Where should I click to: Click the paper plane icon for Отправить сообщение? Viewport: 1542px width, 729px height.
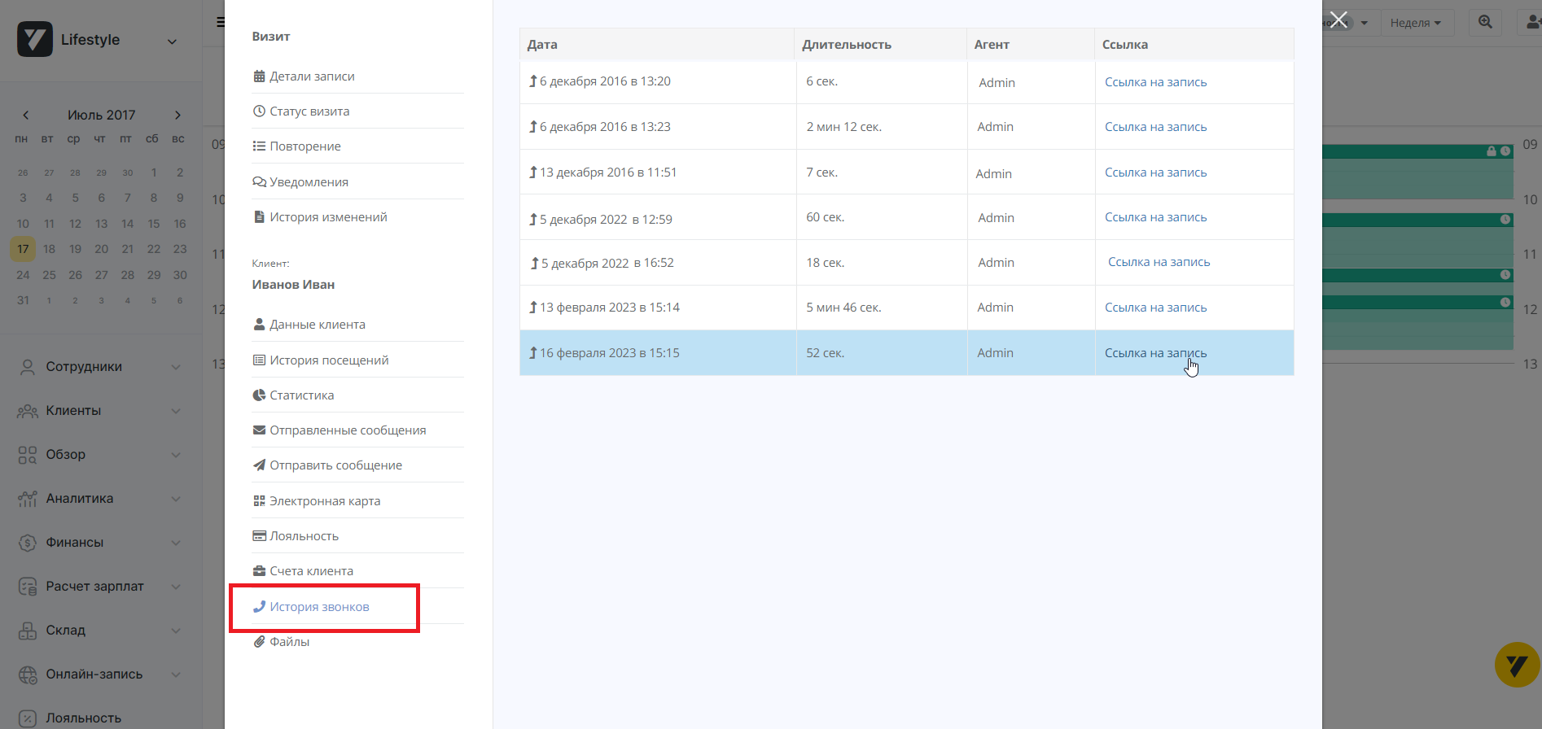[x=259, y=465]
